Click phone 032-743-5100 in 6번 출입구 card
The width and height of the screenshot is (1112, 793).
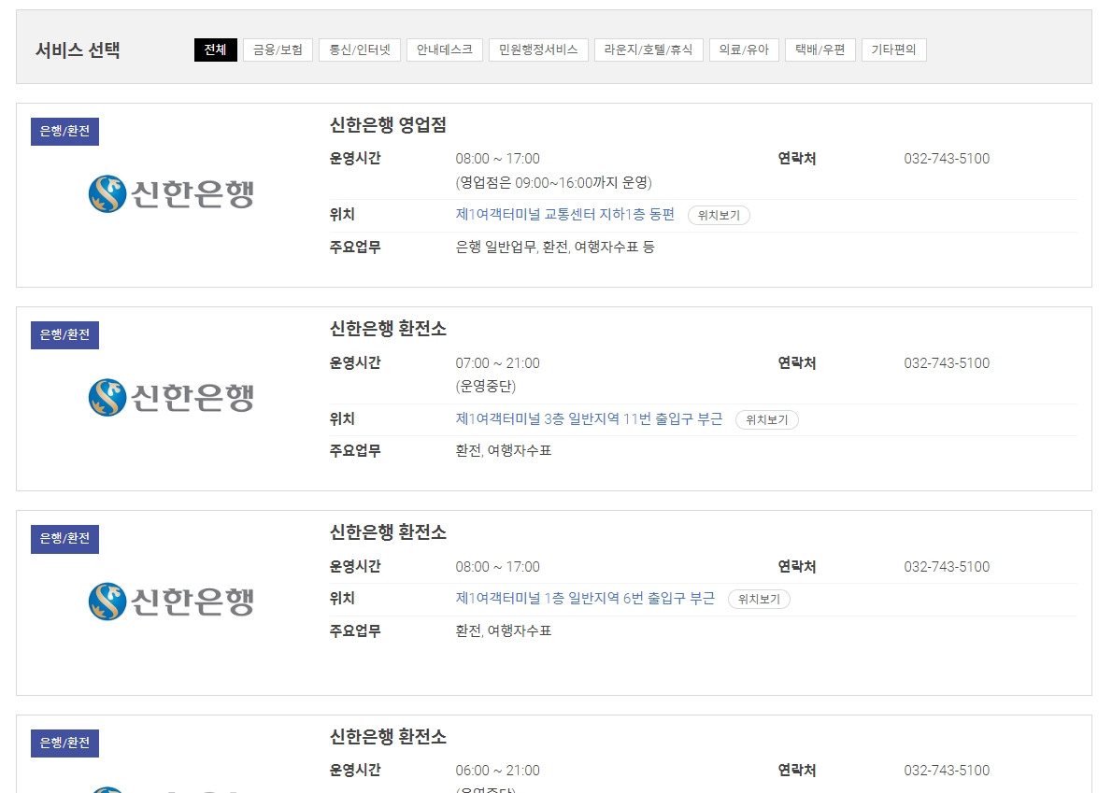947,567
